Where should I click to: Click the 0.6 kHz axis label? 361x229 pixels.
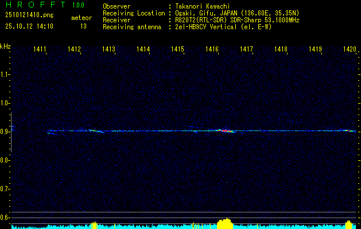(5, 218)
